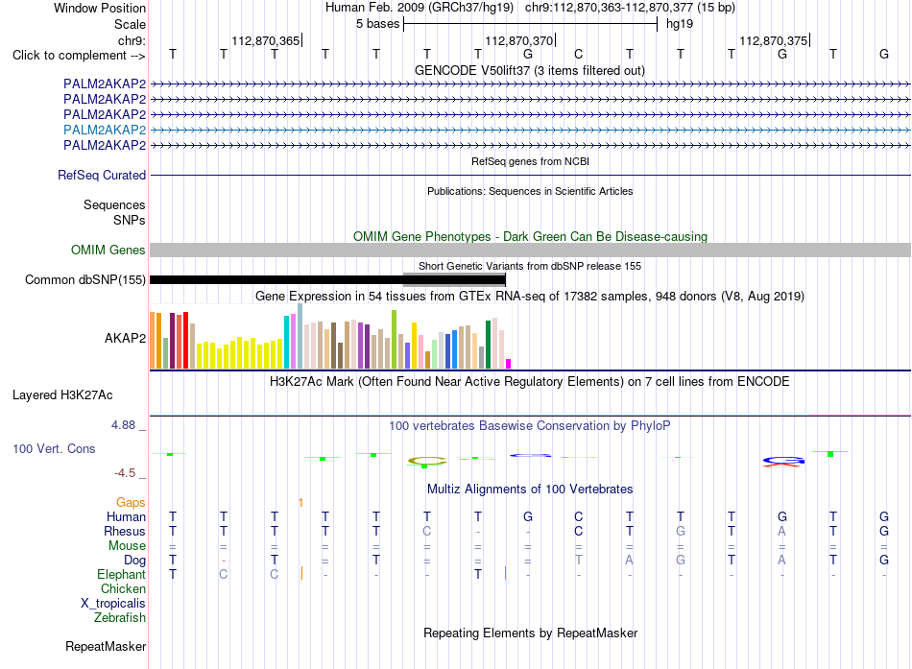Click the Chicken alignment row label
912x669 pixels.
123,588
